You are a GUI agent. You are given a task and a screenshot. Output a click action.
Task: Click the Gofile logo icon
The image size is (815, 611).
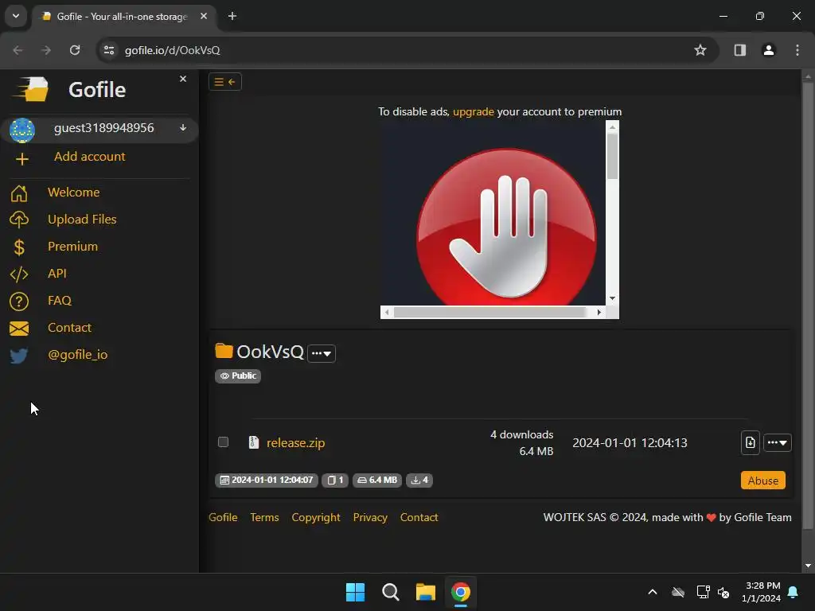pos(31,89)
